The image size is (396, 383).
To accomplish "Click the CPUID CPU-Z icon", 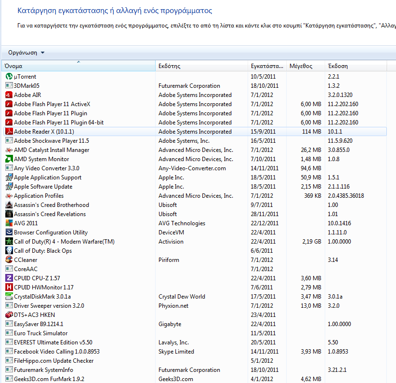I will click(9, 278).
